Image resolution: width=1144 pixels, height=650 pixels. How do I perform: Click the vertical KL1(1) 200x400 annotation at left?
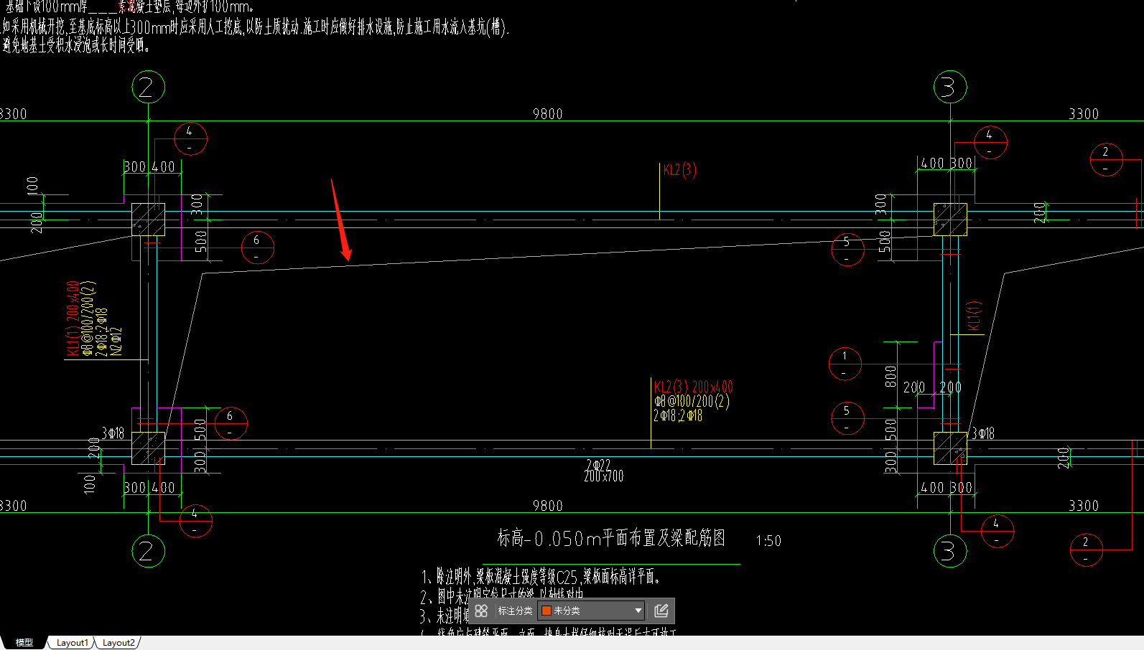pyautogui.click(x=73, y=319)
